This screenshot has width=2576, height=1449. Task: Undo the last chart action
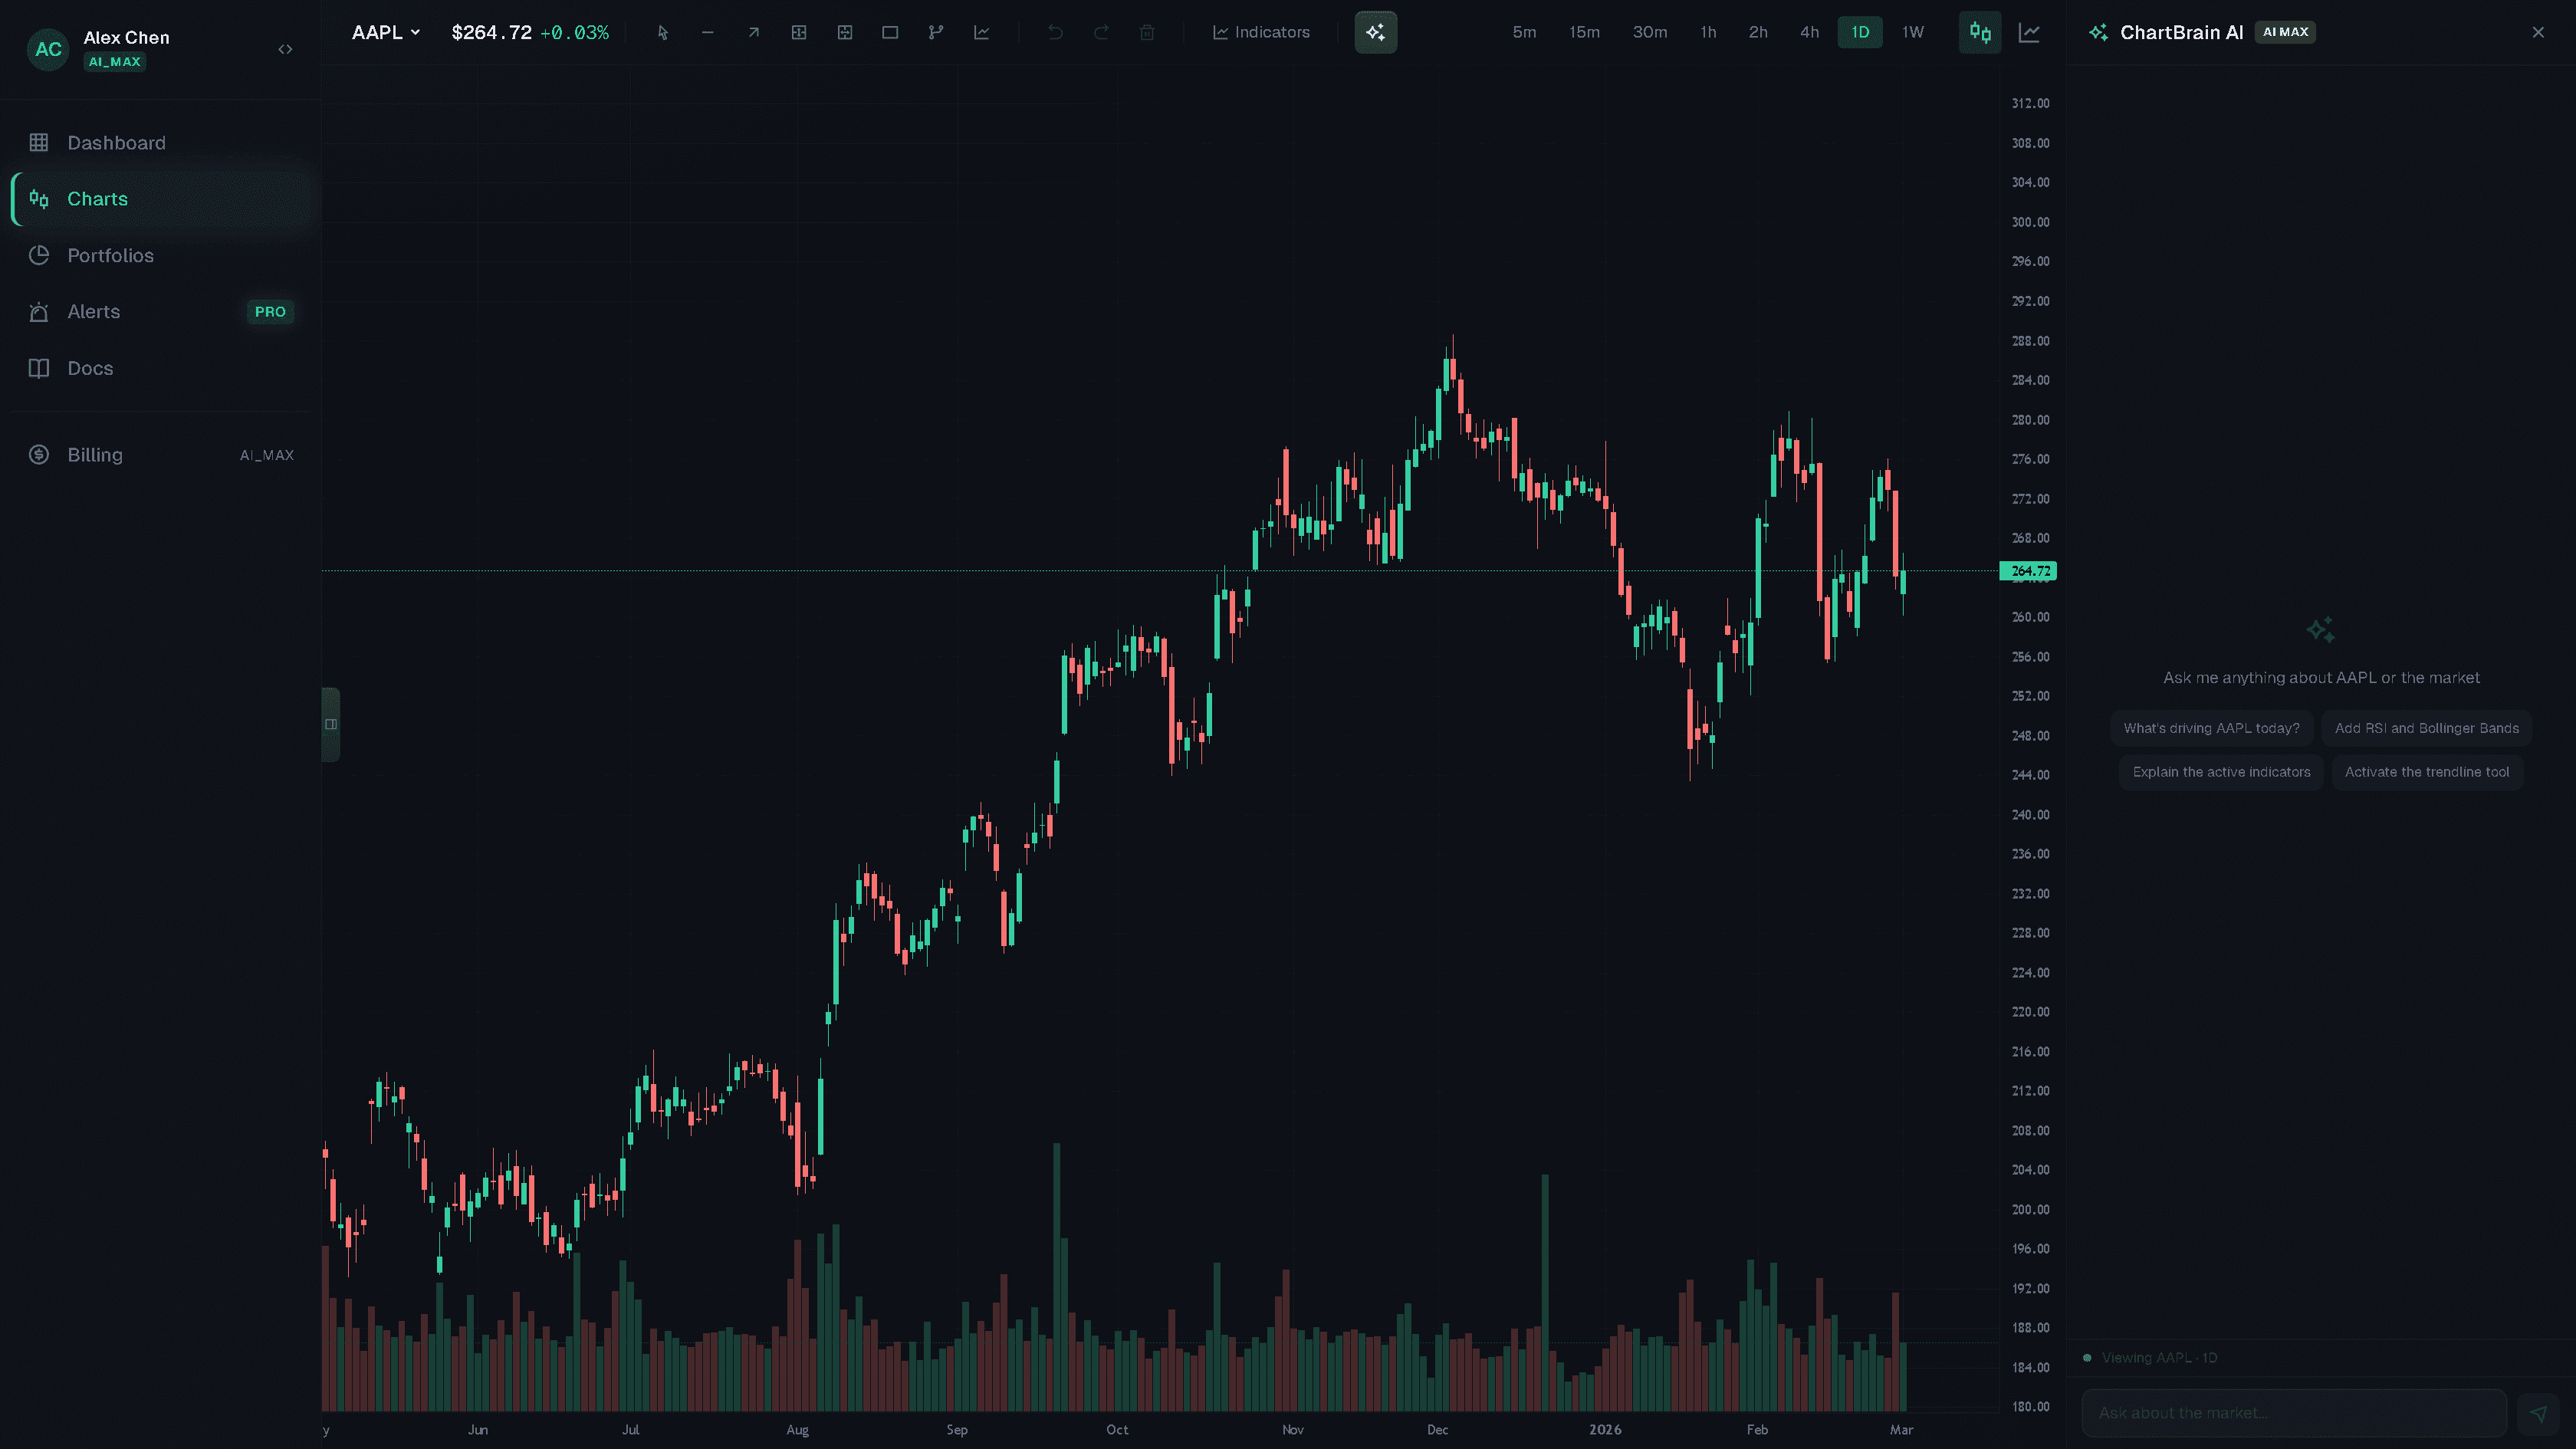(x=1055, y=32)
